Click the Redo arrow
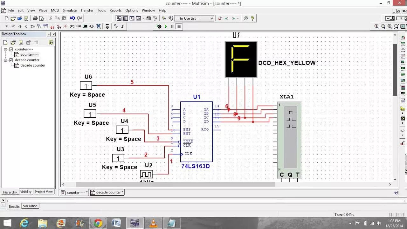 [79, 18]
